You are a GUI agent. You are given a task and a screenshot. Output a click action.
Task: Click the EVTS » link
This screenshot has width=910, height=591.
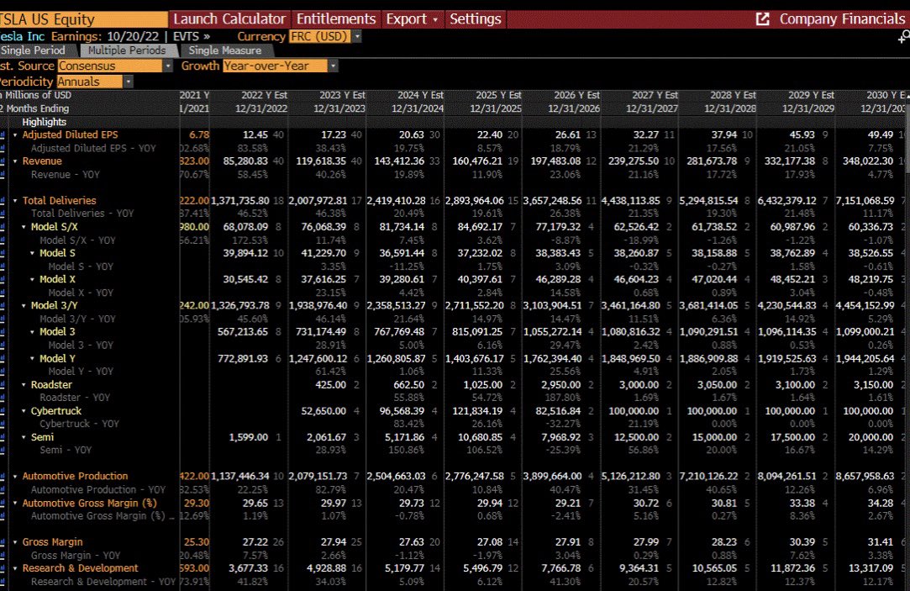pos(192,37)
